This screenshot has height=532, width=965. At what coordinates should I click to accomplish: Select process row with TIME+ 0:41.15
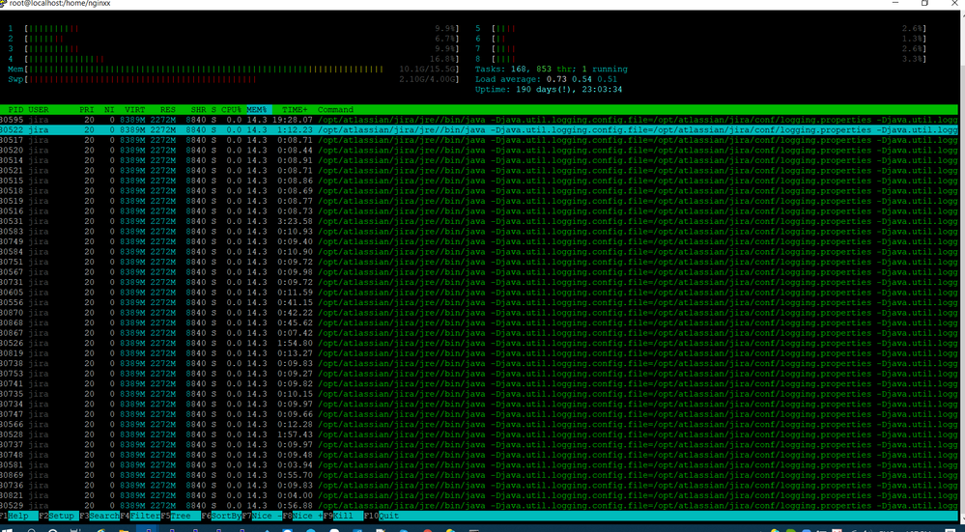click(479, 302)
